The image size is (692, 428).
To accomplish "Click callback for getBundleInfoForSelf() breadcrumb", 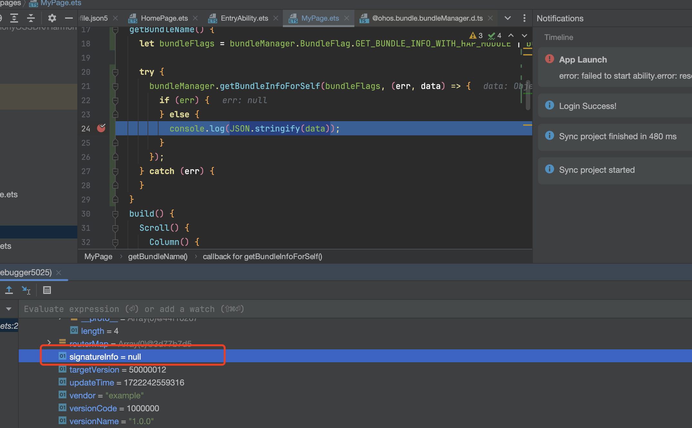I will tap(262, 257).
